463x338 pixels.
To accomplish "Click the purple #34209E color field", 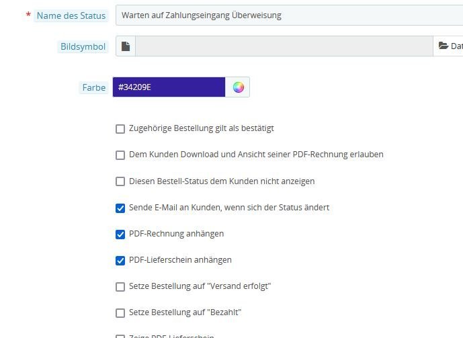I will pyautogui.click(x=169, y=87).
